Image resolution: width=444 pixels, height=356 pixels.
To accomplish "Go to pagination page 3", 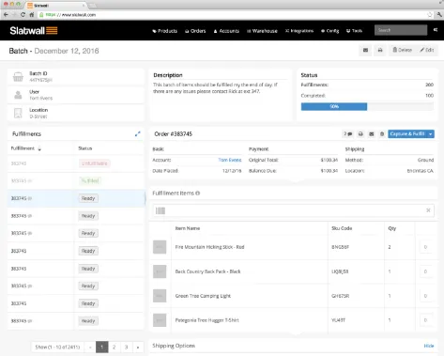I will tap(126, 347).
